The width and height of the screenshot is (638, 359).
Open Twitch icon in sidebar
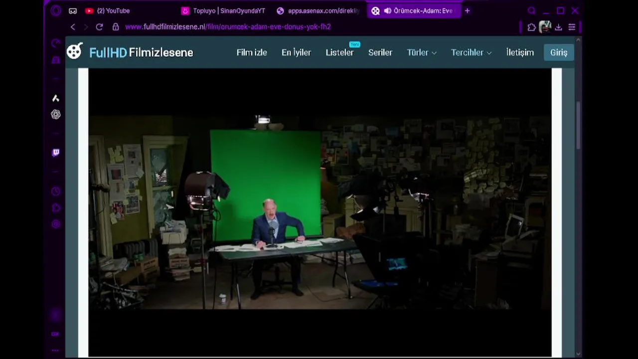tap(56, 153)
